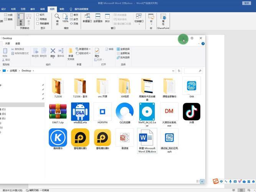Image resolution: width=256 pixels, height=192 pixels.
Task: Open the 共享 Share tab in Explorer
Action: [8, 44]
